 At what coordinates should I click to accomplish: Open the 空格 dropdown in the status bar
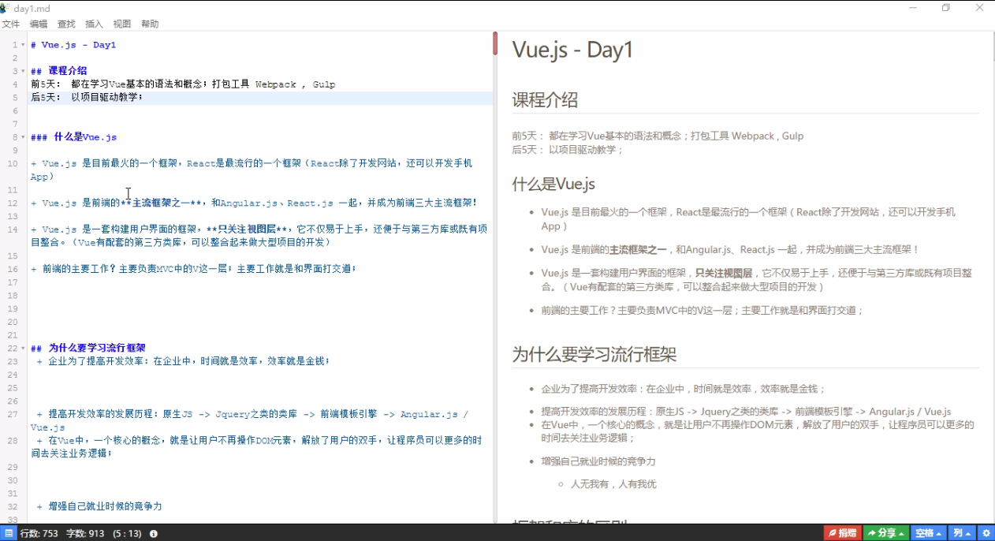[927, 532]
